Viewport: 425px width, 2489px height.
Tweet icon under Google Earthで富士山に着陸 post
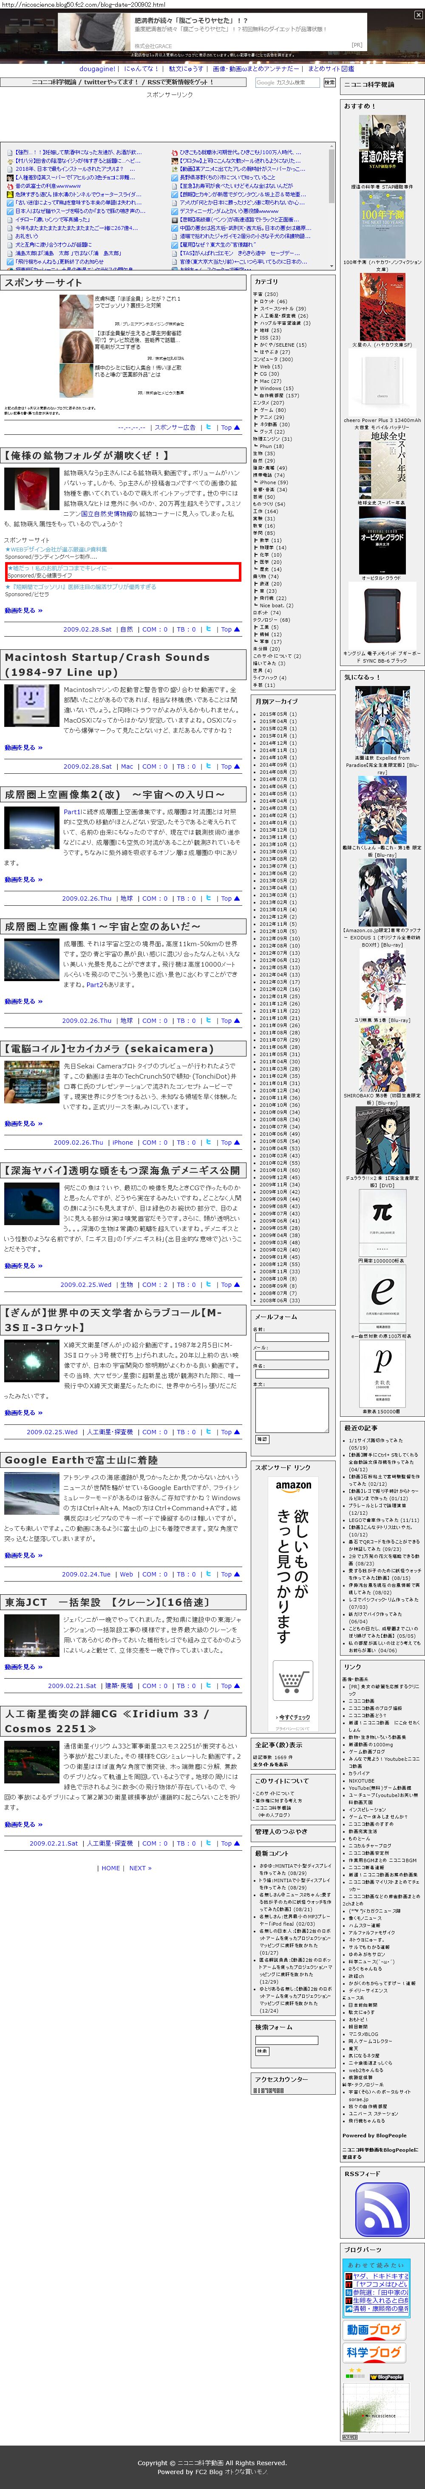point(208,1574)
